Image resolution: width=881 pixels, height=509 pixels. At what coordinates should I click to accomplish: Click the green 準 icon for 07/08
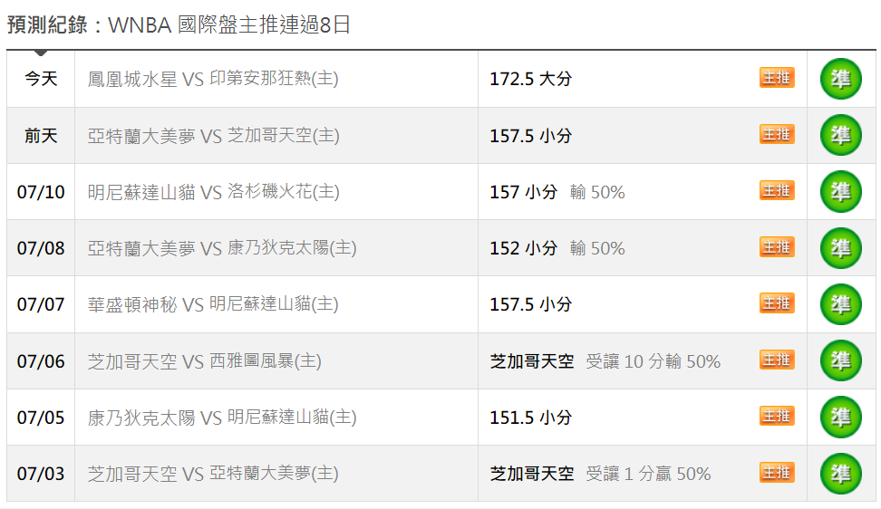pyautogui.click(x=840, y=248)
